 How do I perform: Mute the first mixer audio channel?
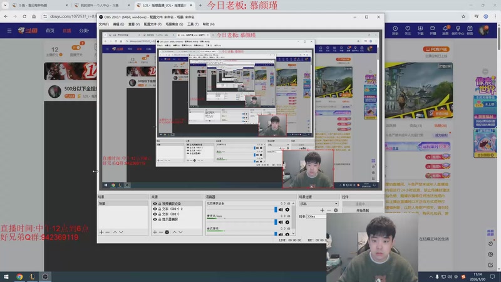click(x=281, y=210)
